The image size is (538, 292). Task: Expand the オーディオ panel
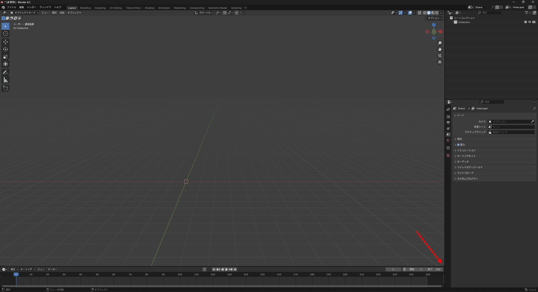(495, 161)
